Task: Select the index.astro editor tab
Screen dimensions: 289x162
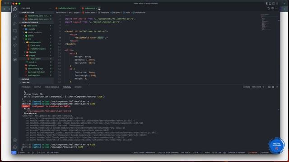Action: tap(89, 8)
